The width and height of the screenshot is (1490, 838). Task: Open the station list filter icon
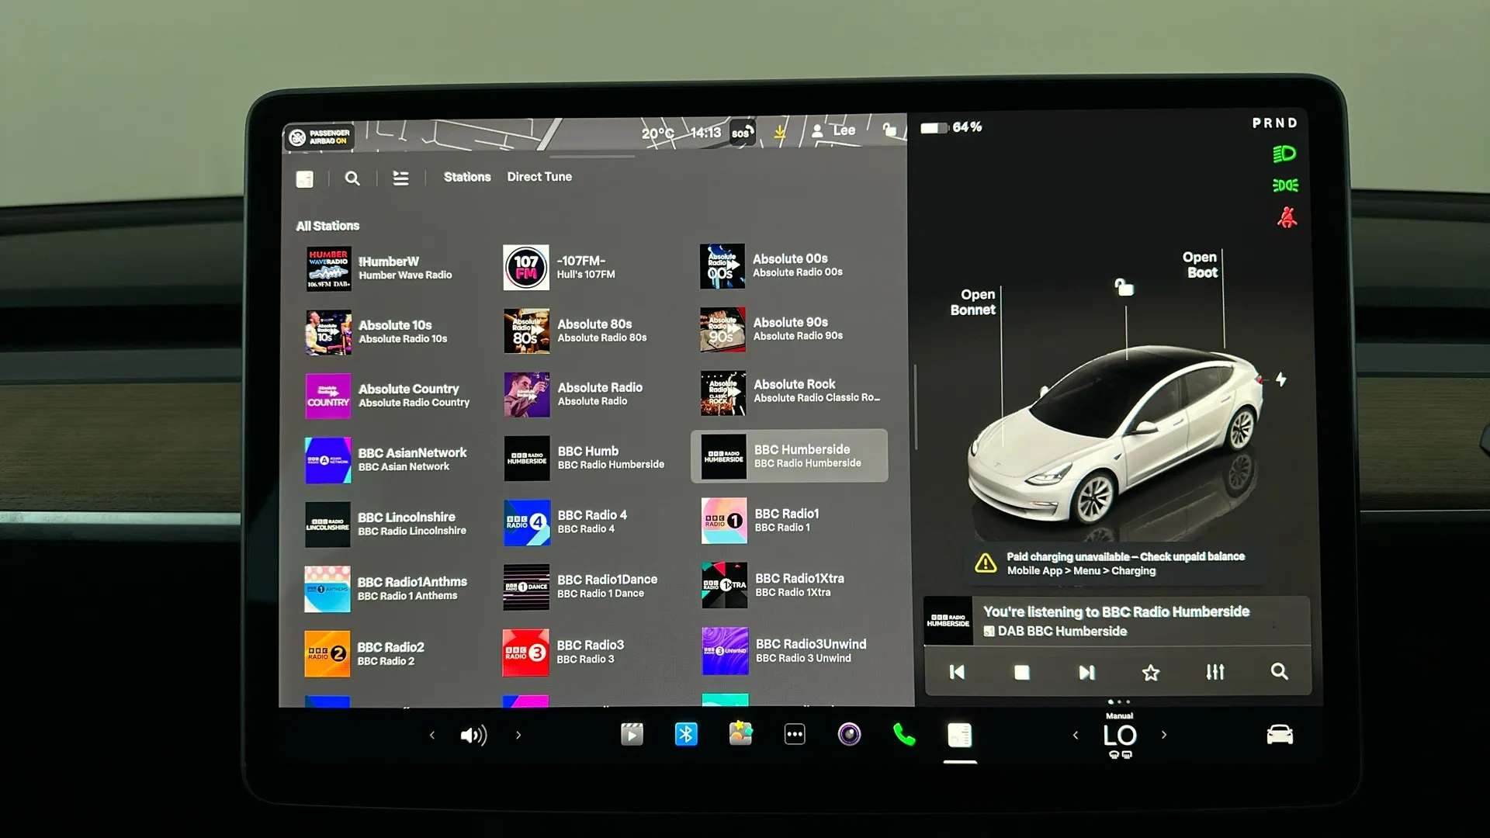[x=400, y=178]
